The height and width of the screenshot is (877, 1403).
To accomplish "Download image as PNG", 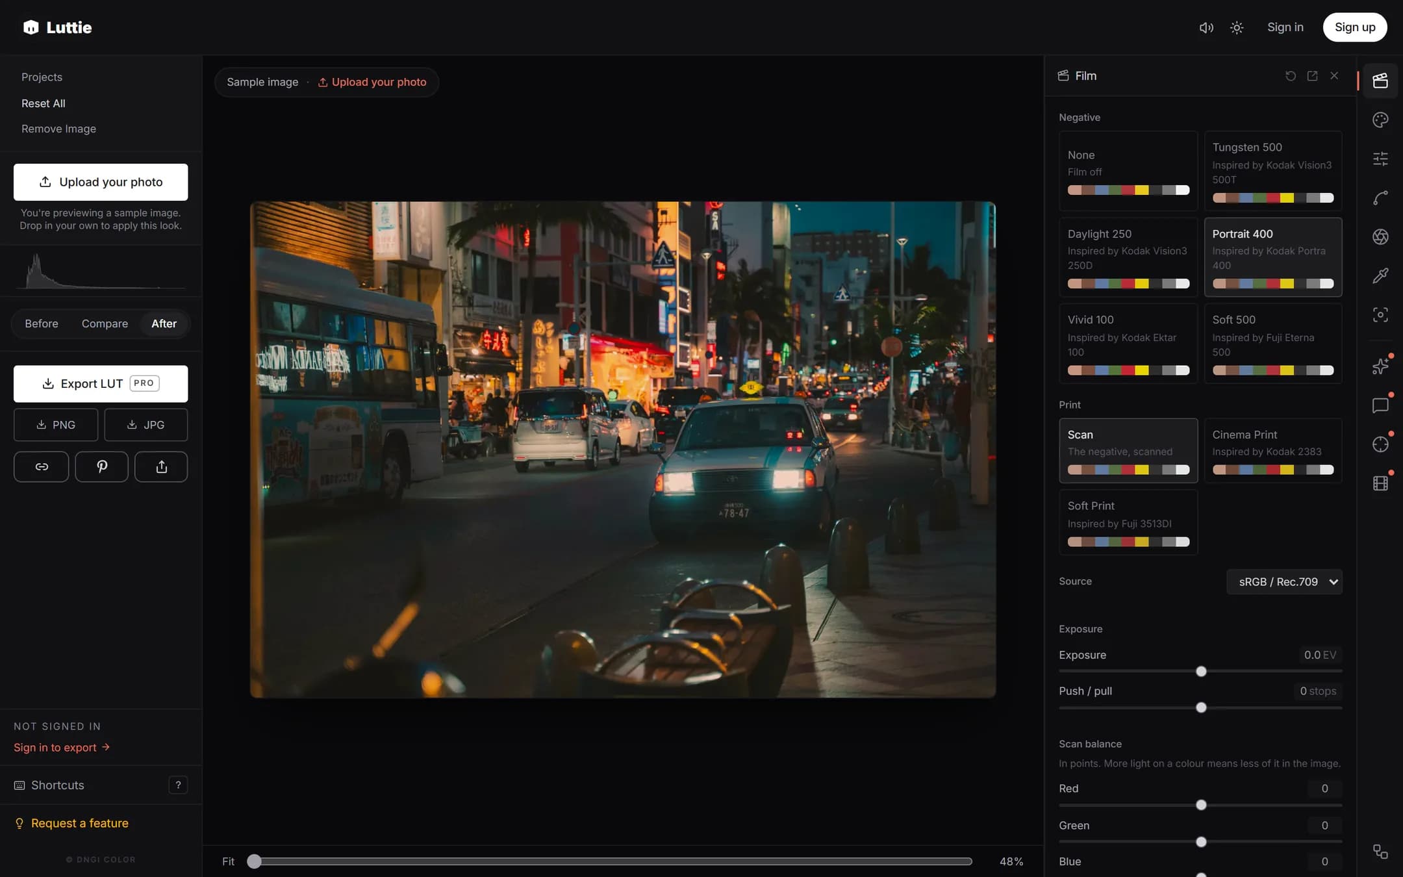I will 56,425.
